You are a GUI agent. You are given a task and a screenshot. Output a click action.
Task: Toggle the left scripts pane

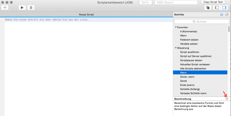click(217, 7)
